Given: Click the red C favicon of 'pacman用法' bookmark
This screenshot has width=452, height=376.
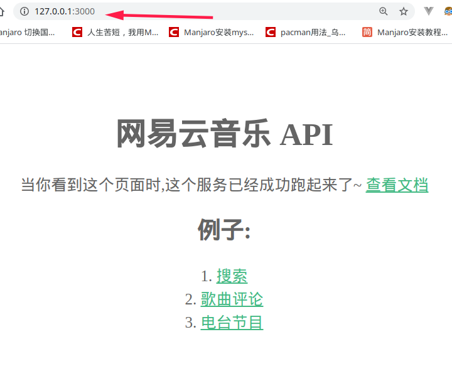Looking at the screenshot, I should pos(271,32).
